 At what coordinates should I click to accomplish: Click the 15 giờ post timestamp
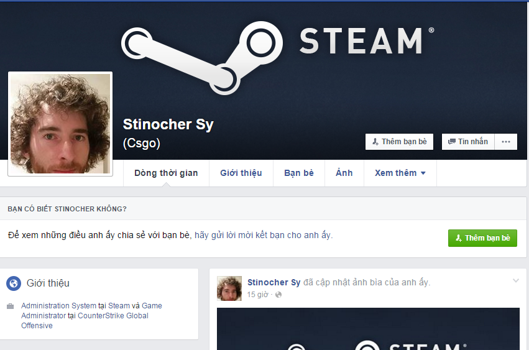point(257,295)
